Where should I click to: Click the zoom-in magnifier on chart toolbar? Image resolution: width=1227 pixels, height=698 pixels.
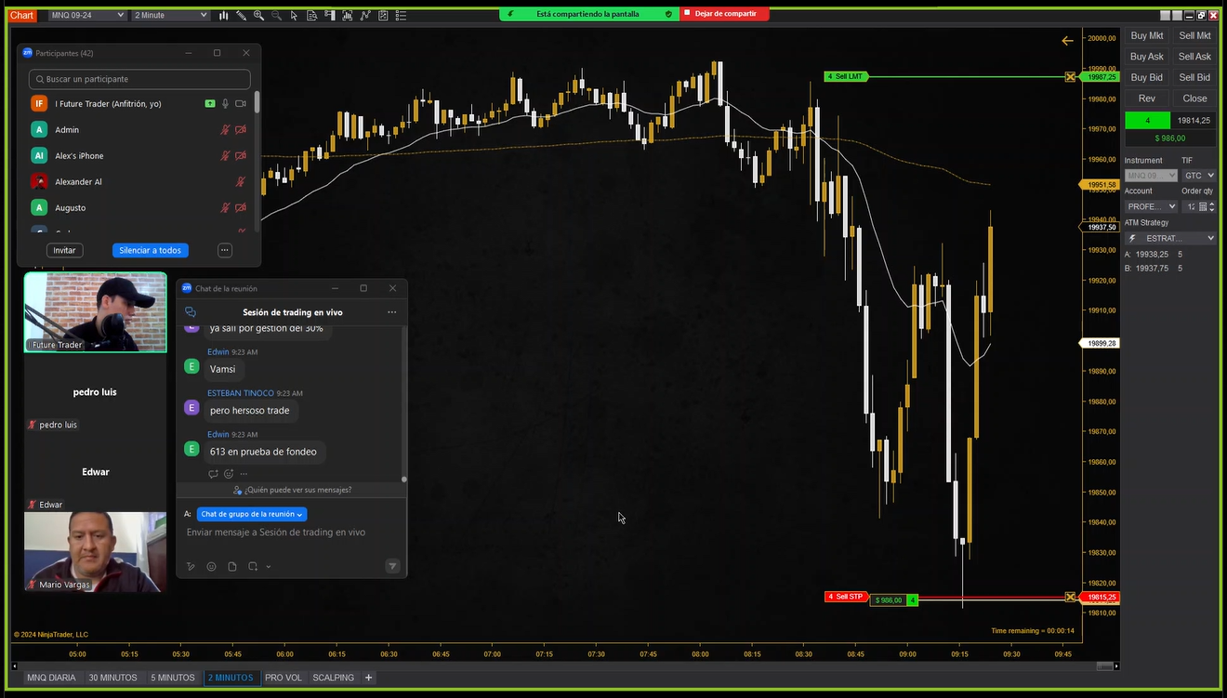pyautogui.click(x=259, y=15)
